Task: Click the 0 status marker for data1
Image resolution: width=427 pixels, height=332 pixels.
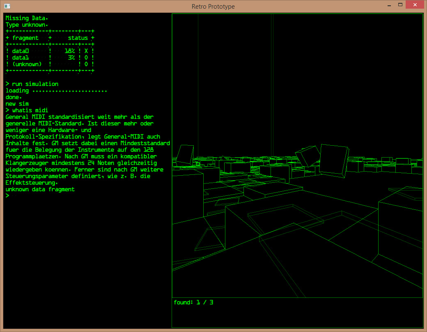Action: [86, 58]
